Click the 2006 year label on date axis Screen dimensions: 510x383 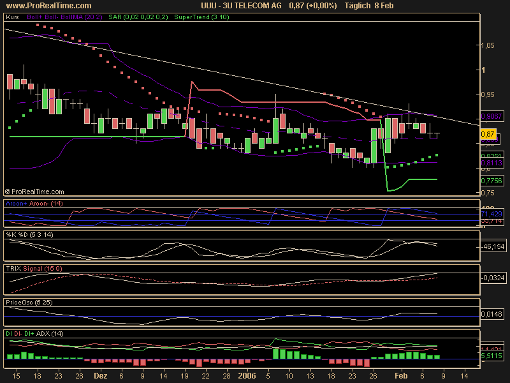(247, 376)
